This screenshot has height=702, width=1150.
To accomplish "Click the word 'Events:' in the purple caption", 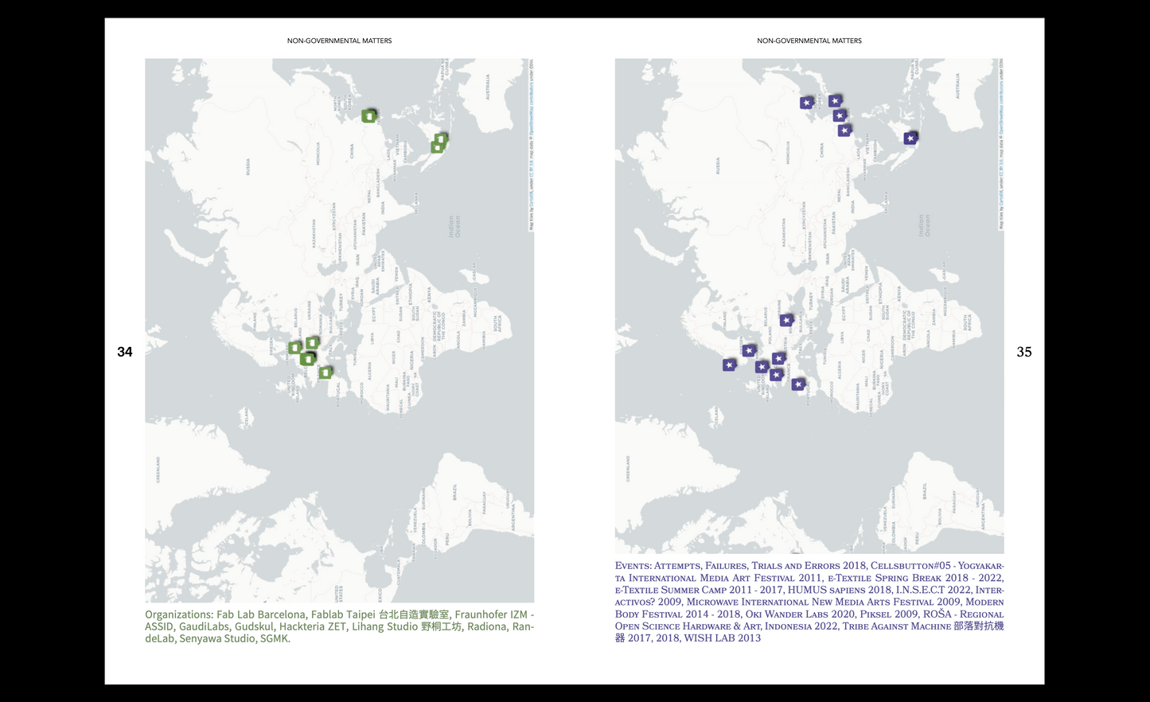I will click(633, 566).
